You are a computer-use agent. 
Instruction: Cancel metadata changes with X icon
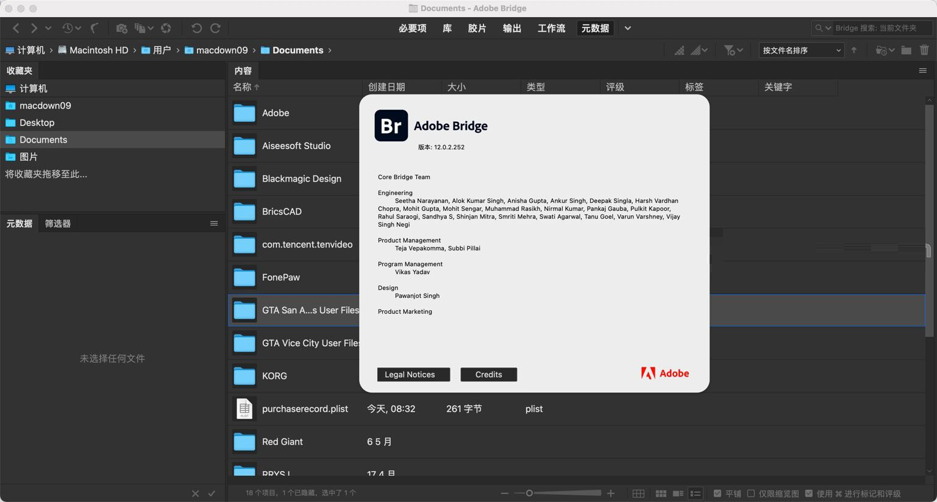coord(195,493)
